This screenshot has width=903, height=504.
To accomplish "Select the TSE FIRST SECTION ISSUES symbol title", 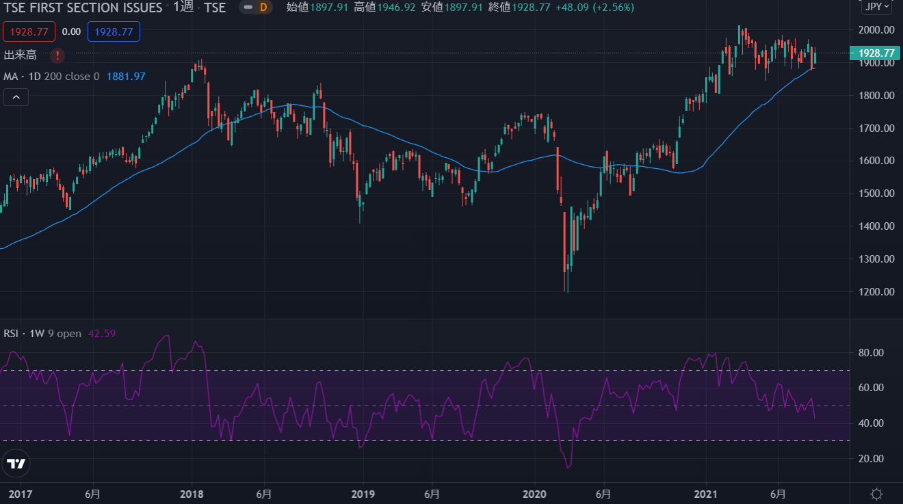I will click(83, 8).
